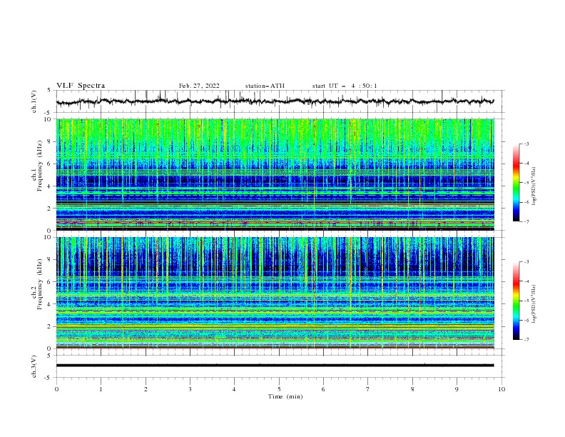Click the ch.1 spectrogram panel

click(x=275, y=174)
